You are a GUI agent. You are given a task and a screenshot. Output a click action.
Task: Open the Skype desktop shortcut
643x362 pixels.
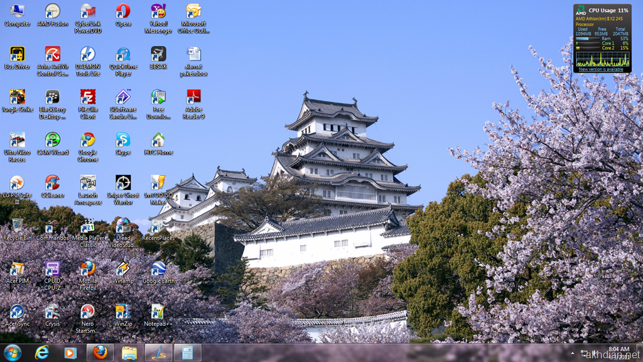pyautogui.click(x=123, y=140)
